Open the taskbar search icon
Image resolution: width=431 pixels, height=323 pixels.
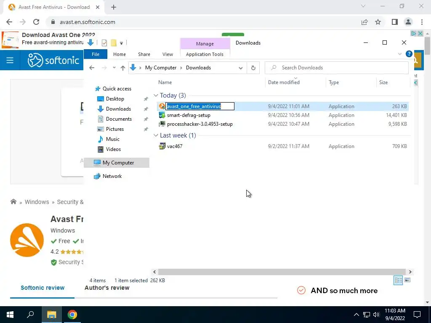30,315
